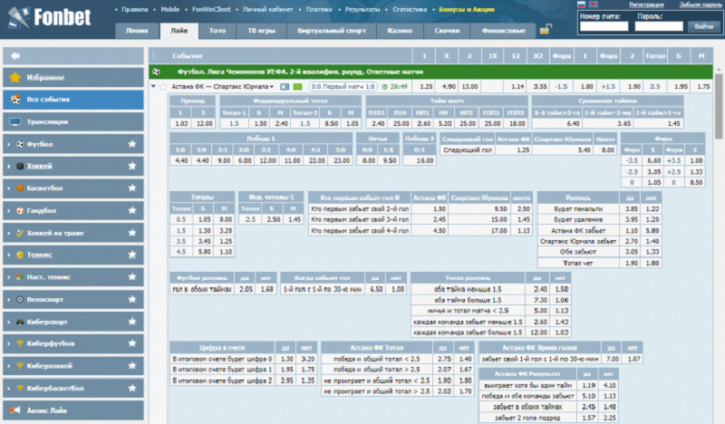The image size is (725, 424).
Task: Favorite the Хоккей на траве star
Action: [x=132, y=233]
